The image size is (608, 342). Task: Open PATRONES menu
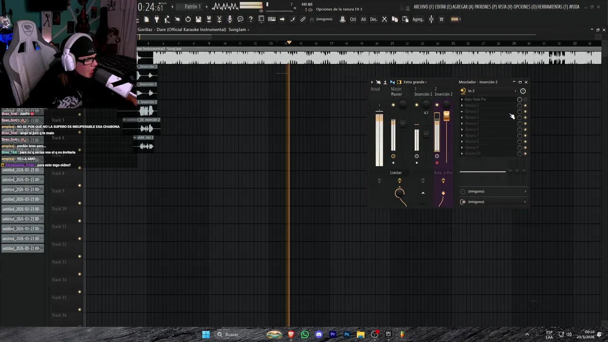click(485, 7)
